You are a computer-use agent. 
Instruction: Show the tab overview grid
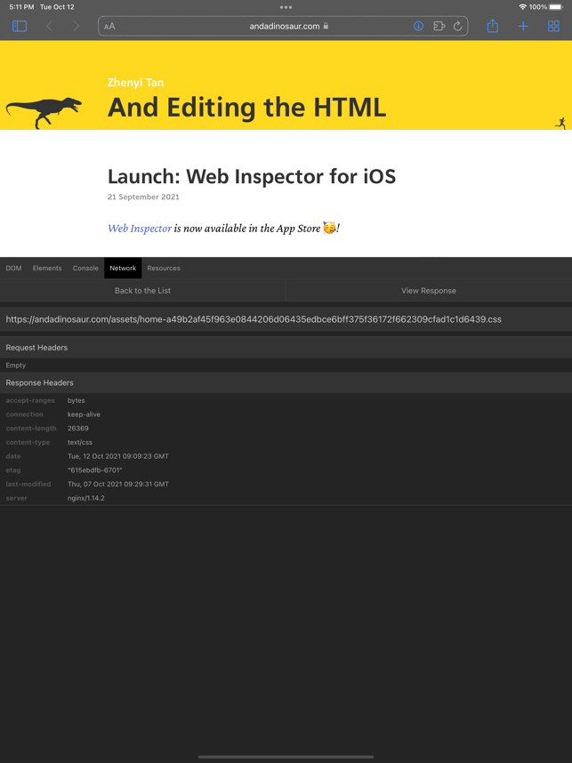(553, 27)
